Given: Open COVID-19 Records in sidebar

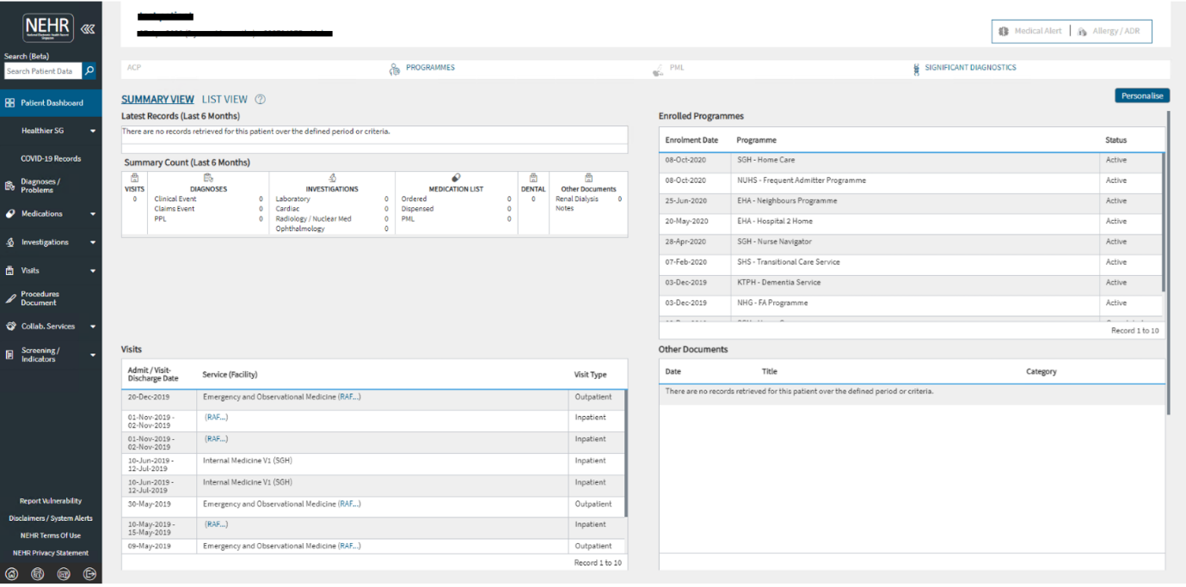Looking at the screenshot, I should click(x=51, y=159).
